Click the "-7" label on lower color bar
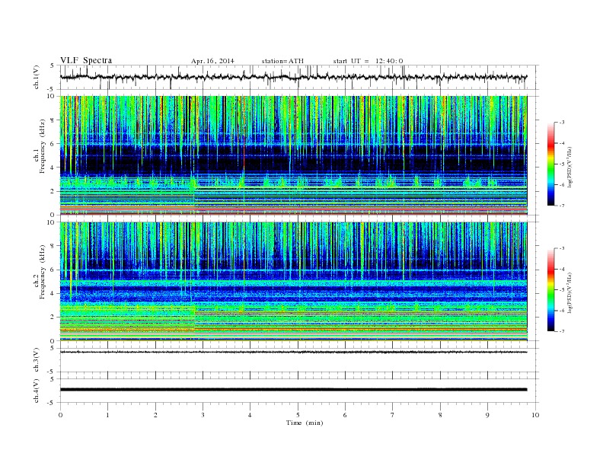 [562, 331]
